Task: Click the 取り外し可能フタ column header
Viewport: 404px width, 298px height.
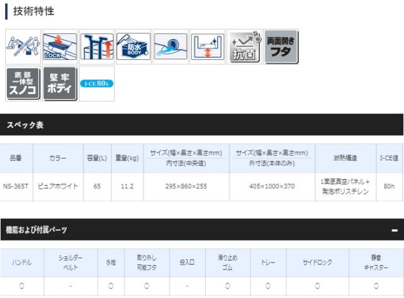Action: 147,263
